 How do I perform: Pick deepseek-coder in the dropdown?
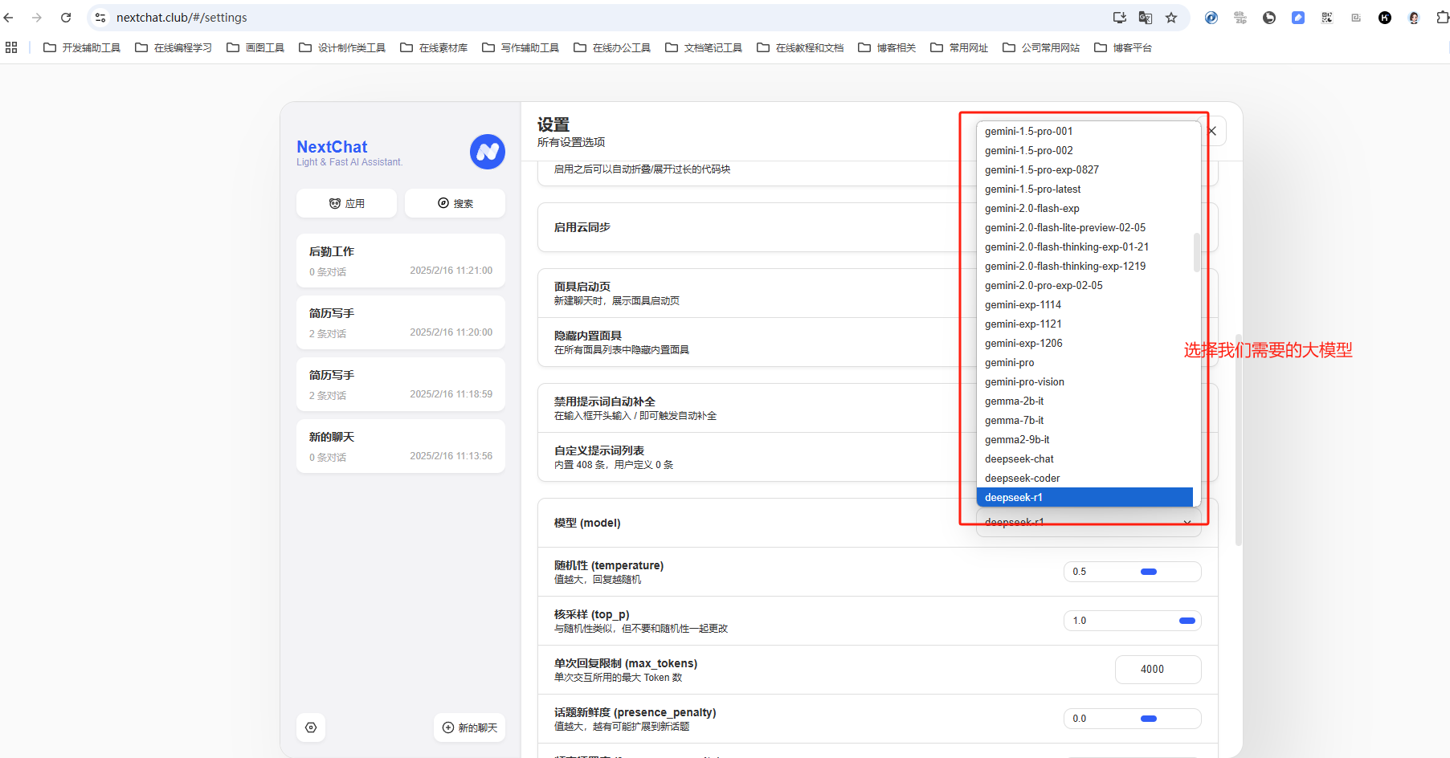tap(1022, 479)
